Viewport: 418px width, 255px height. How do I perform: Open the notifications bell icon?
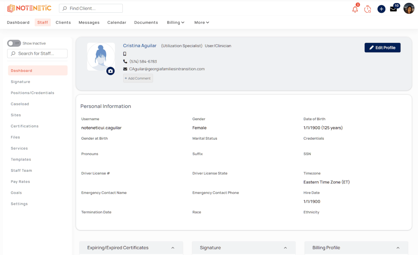(x=355, y=9)
